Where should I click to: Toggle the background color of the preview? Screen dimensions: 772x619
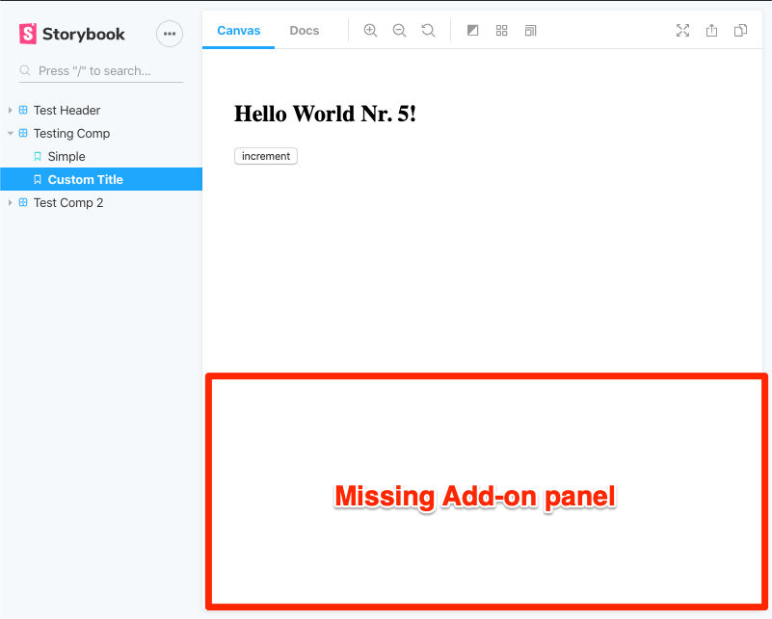click(472, 30)
